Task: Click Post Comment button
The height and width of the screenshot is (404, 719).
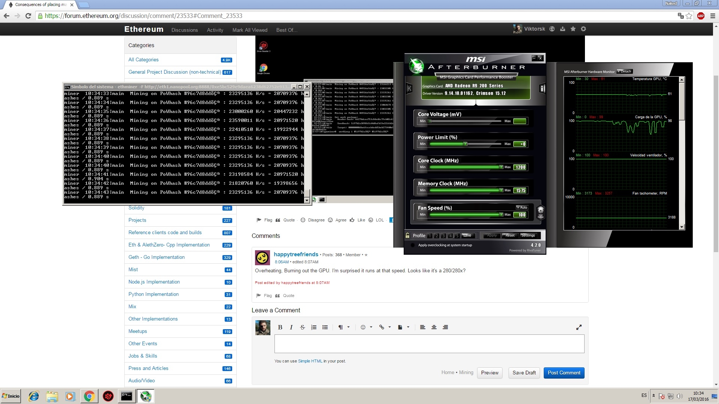Action: 564,373
